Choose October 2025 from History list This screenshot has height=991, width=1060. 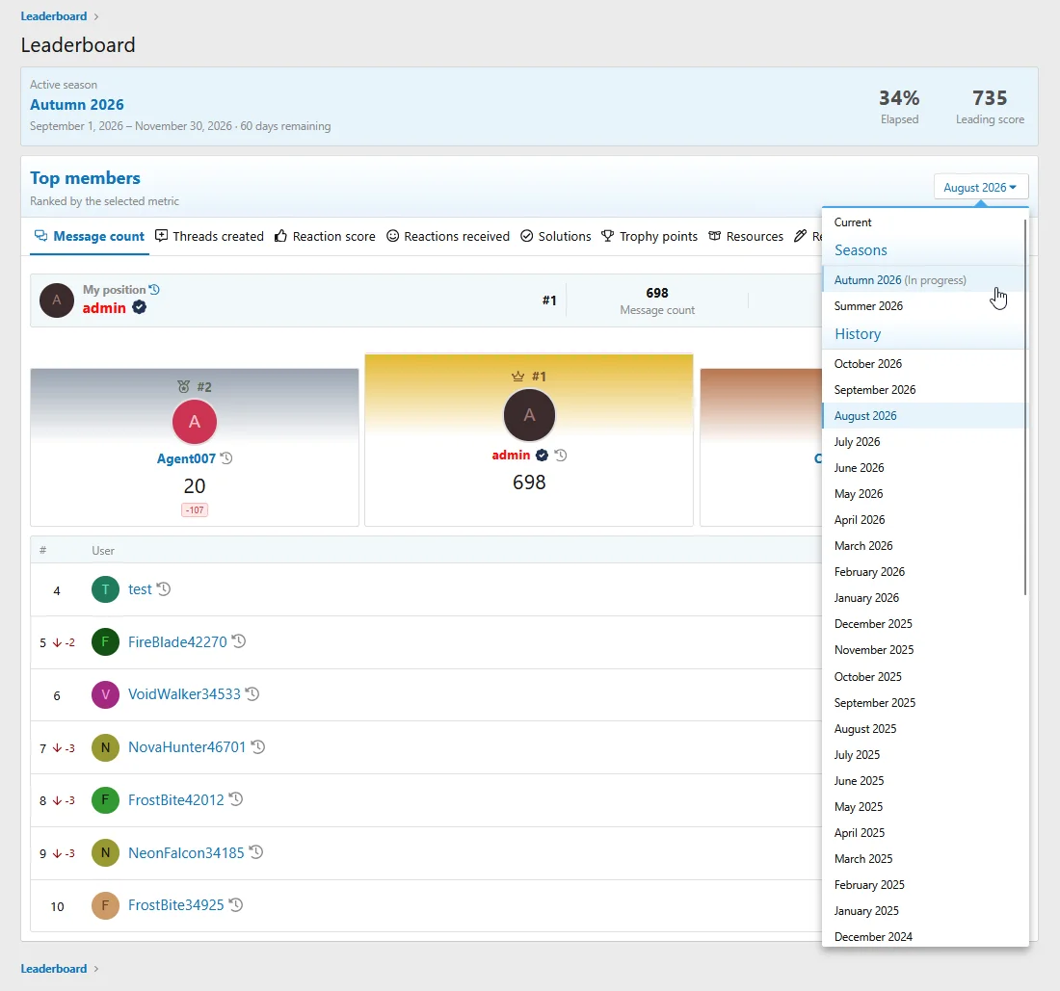923,676
